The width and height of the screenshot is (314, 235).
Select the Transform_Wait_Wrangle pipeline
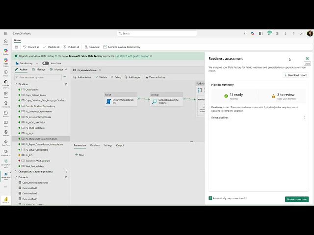[38, 161]
